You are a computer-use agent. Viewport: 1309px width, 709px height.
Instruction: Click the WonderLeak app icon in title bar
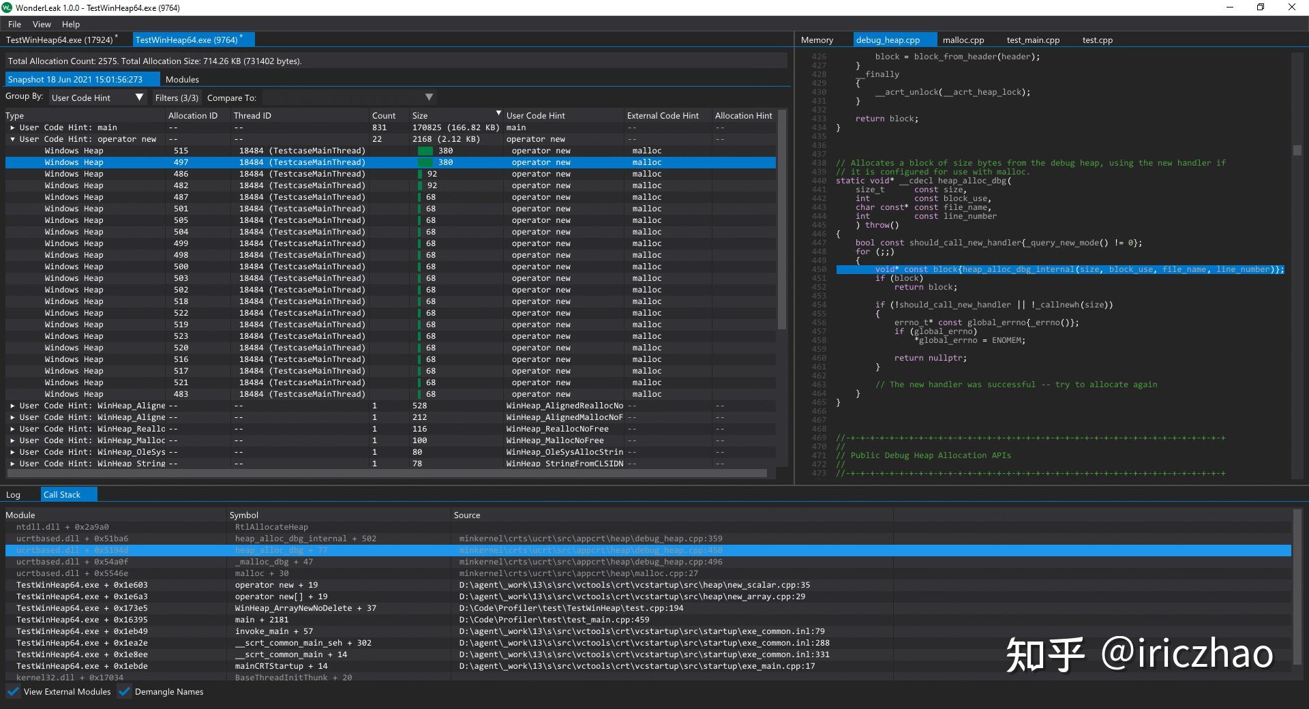pyautogui.click(x=7, y=7)
